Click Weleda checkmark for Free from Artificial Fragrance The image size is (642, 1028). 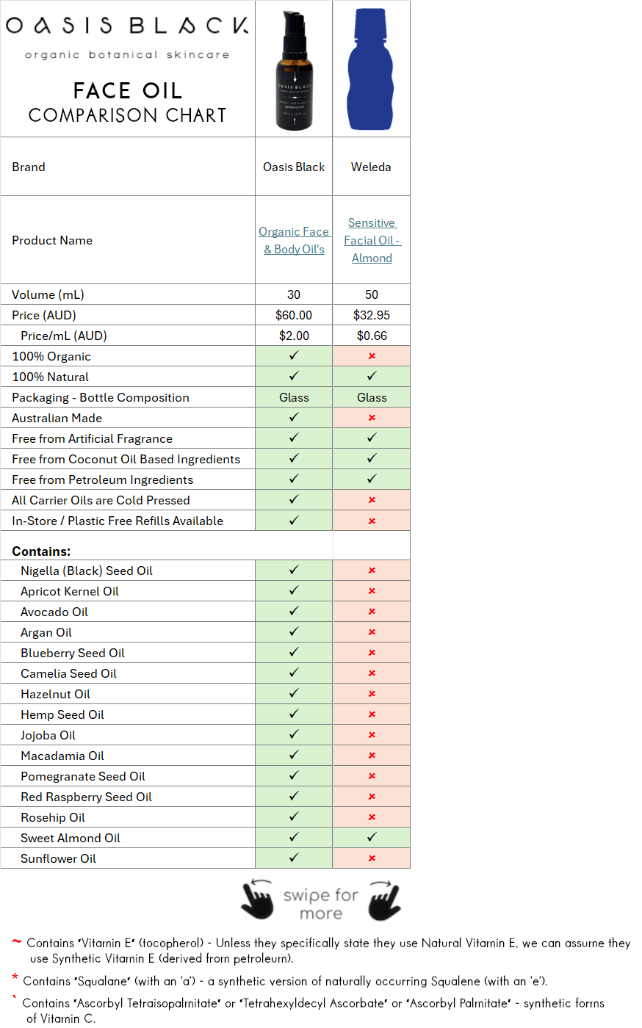click(x=372, y=438)
